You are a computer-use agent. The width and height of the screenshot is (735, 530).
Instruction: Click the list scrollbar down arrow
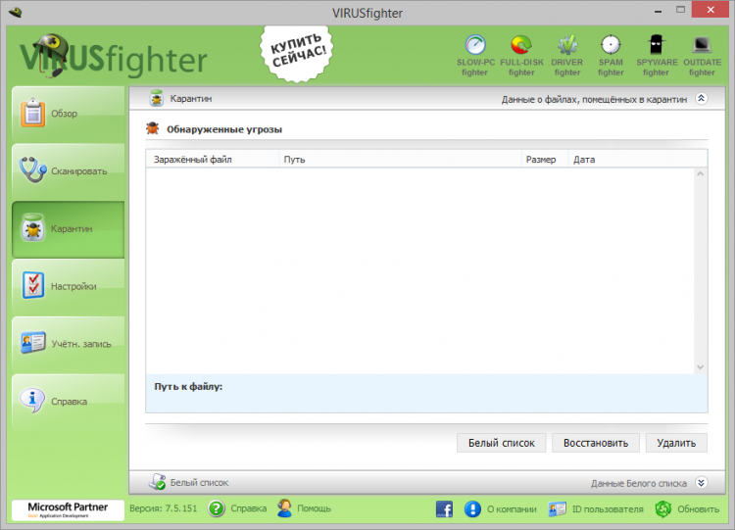tap(701, 367)
